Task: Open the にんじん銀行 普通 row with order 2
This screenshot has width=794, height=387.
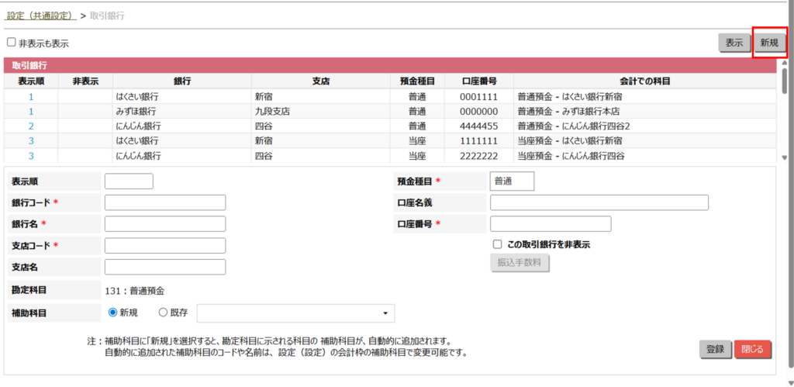Action: pos(31,126)
